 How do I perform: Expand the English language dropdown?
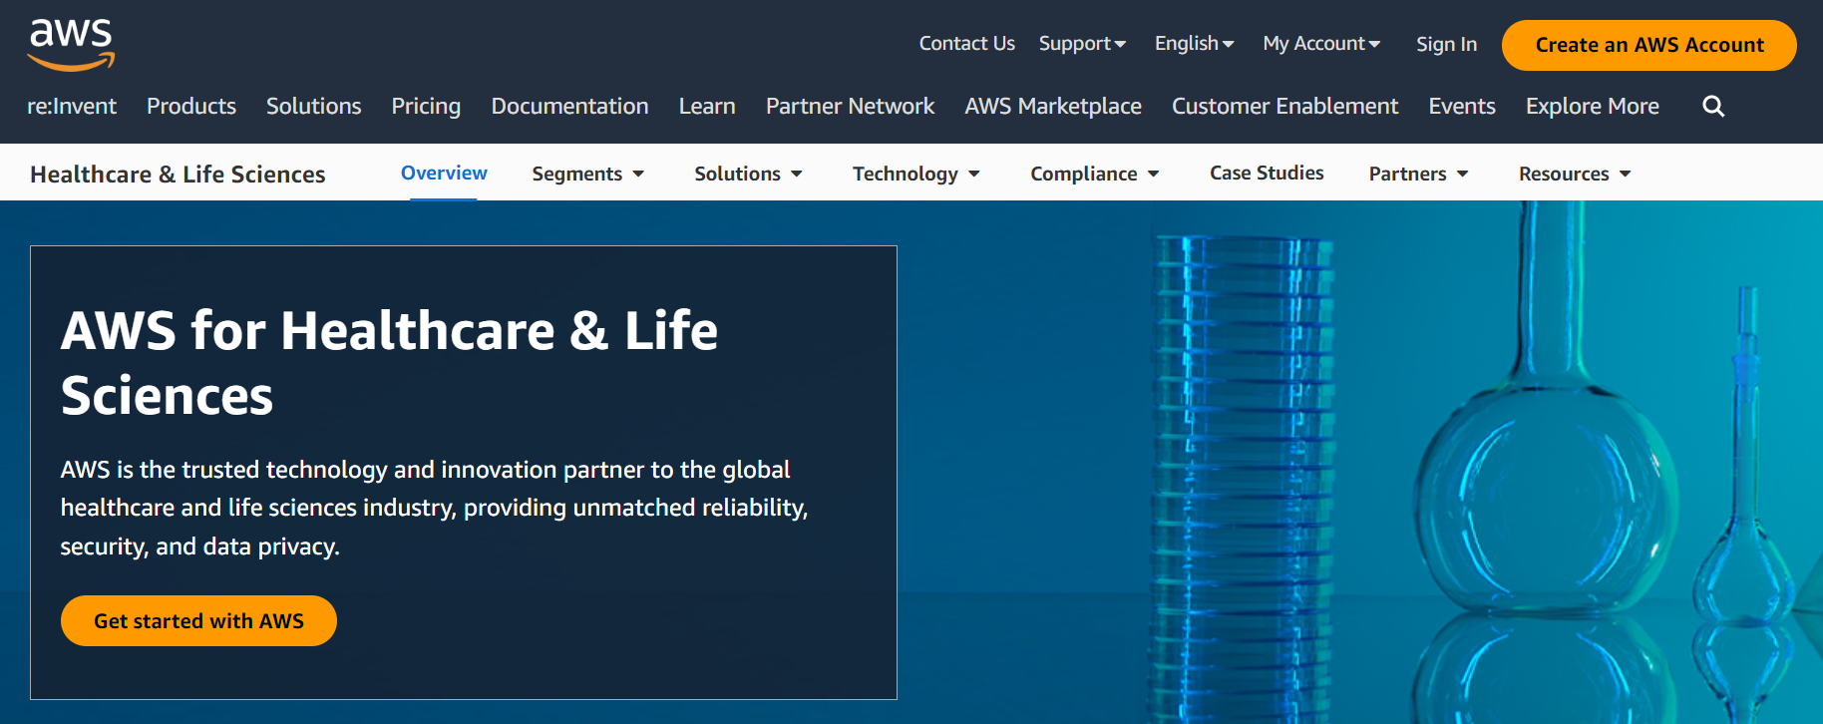pyautogui.click(x=1194, y=44)
